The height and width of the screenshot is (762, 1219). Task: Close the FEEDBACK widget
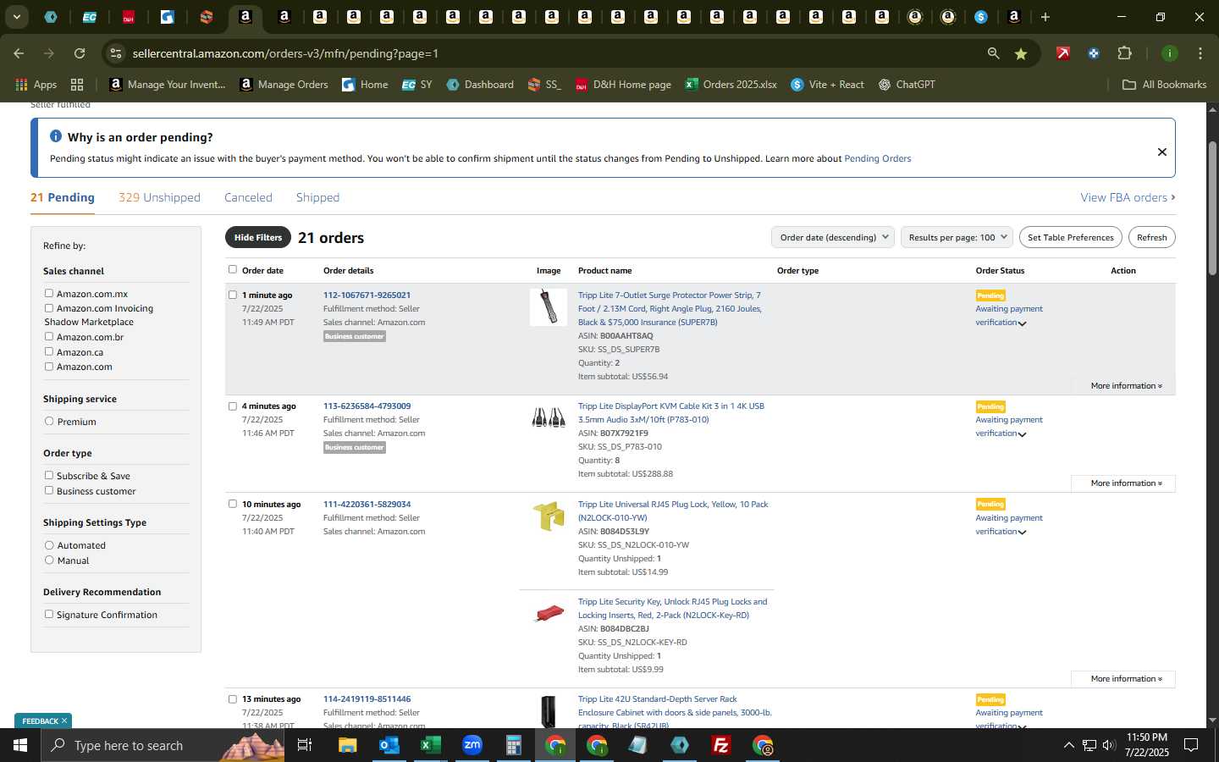coord(63,721)
